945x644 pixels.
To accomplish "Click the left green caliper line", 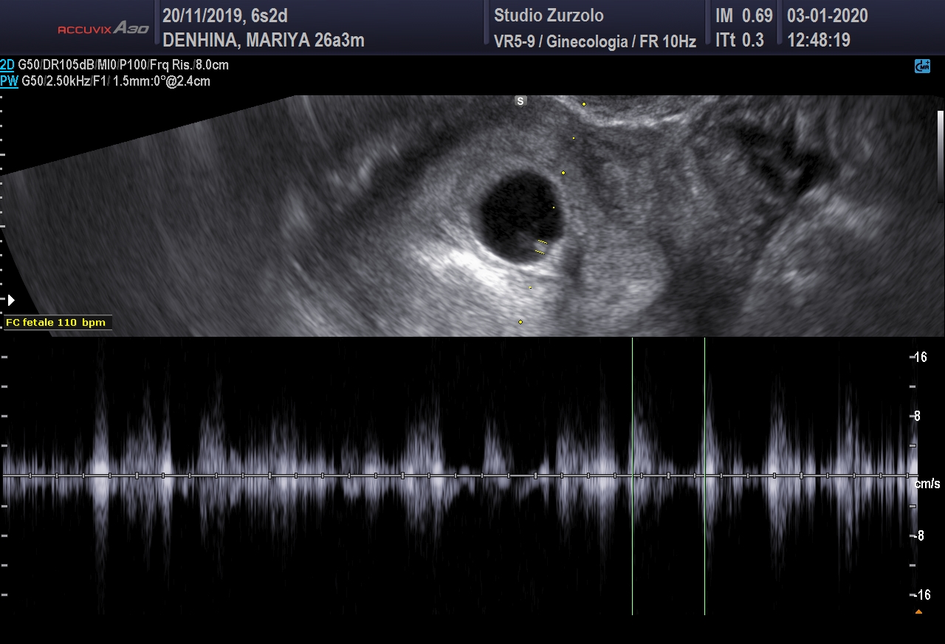I will tap(633, 476).
